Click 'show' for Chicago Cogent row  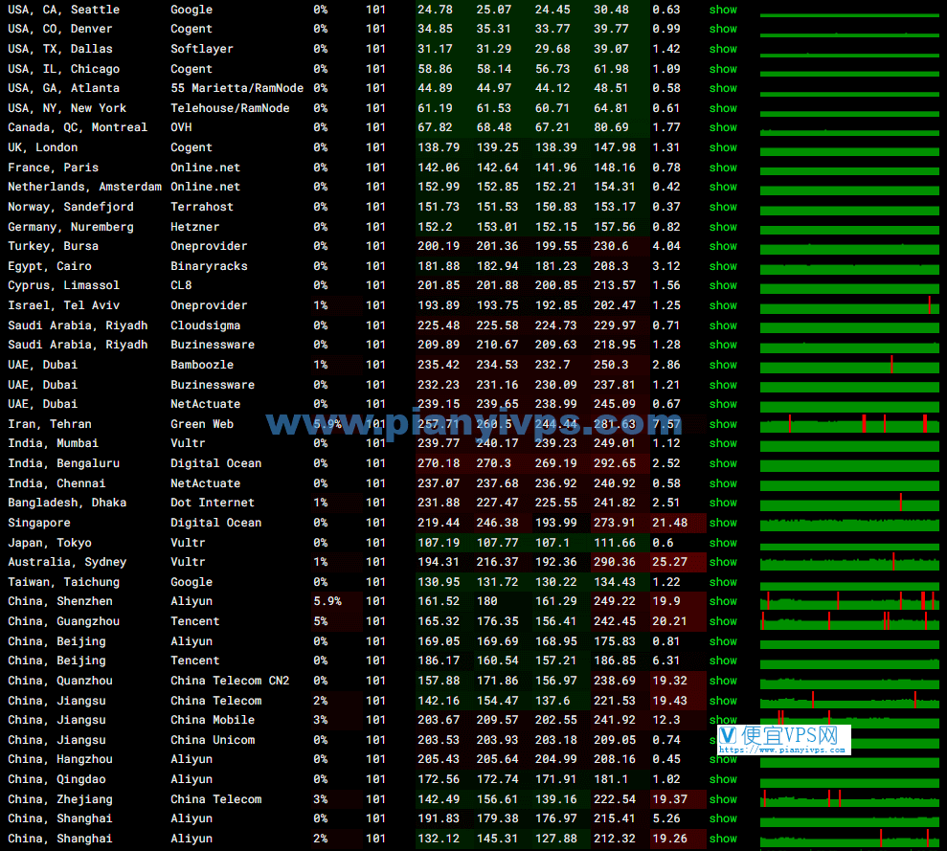(x=723, y=69)
